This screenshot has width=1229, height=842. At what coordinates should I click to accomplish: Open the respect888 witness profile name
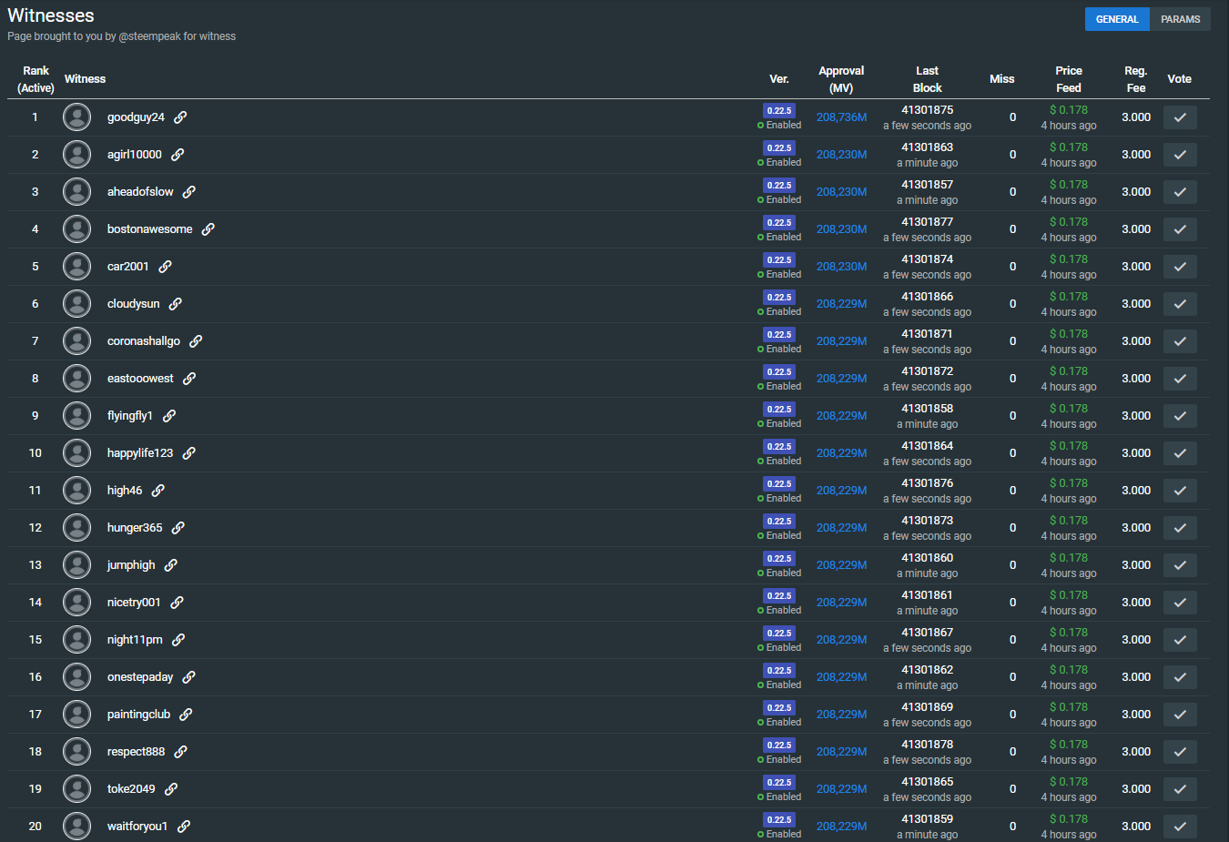(x=137, y=752)
